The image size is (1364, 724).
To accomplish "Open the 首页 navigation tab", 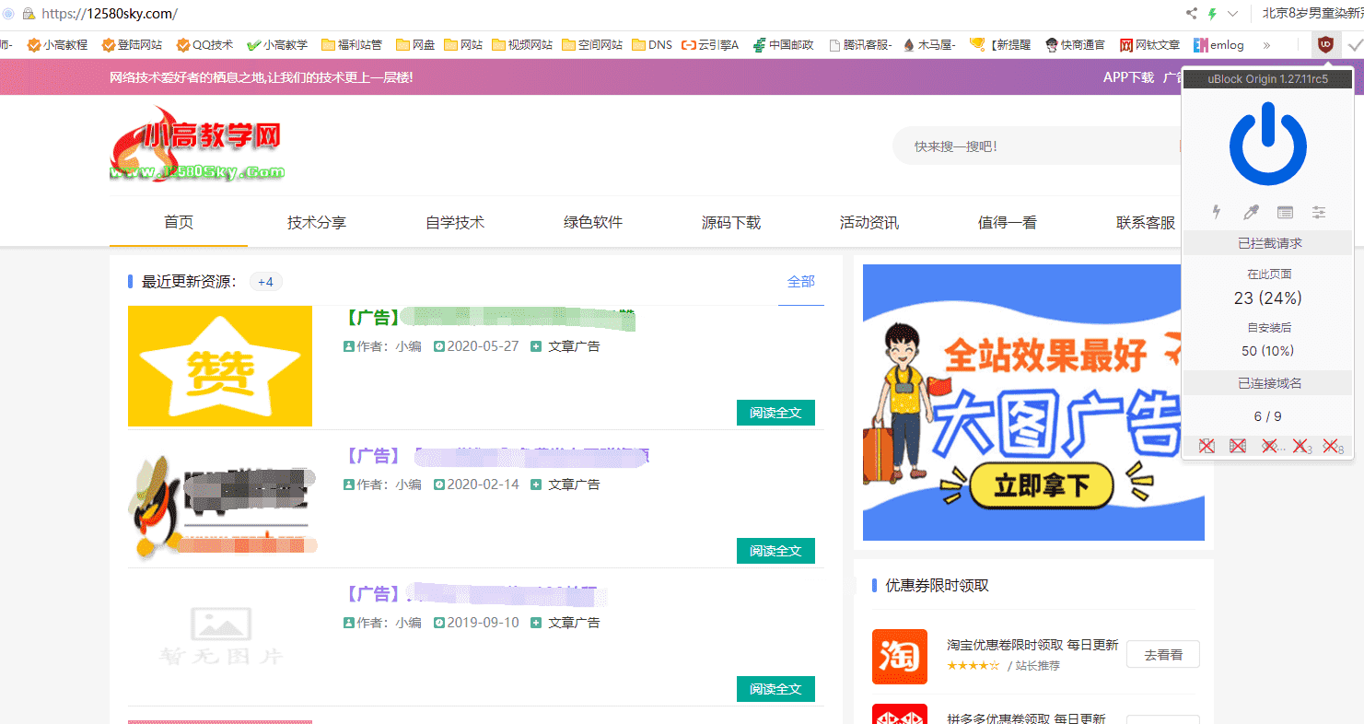I will 179,222.
